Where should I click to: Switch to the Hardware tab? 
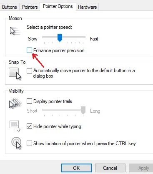tap(88, 7)
